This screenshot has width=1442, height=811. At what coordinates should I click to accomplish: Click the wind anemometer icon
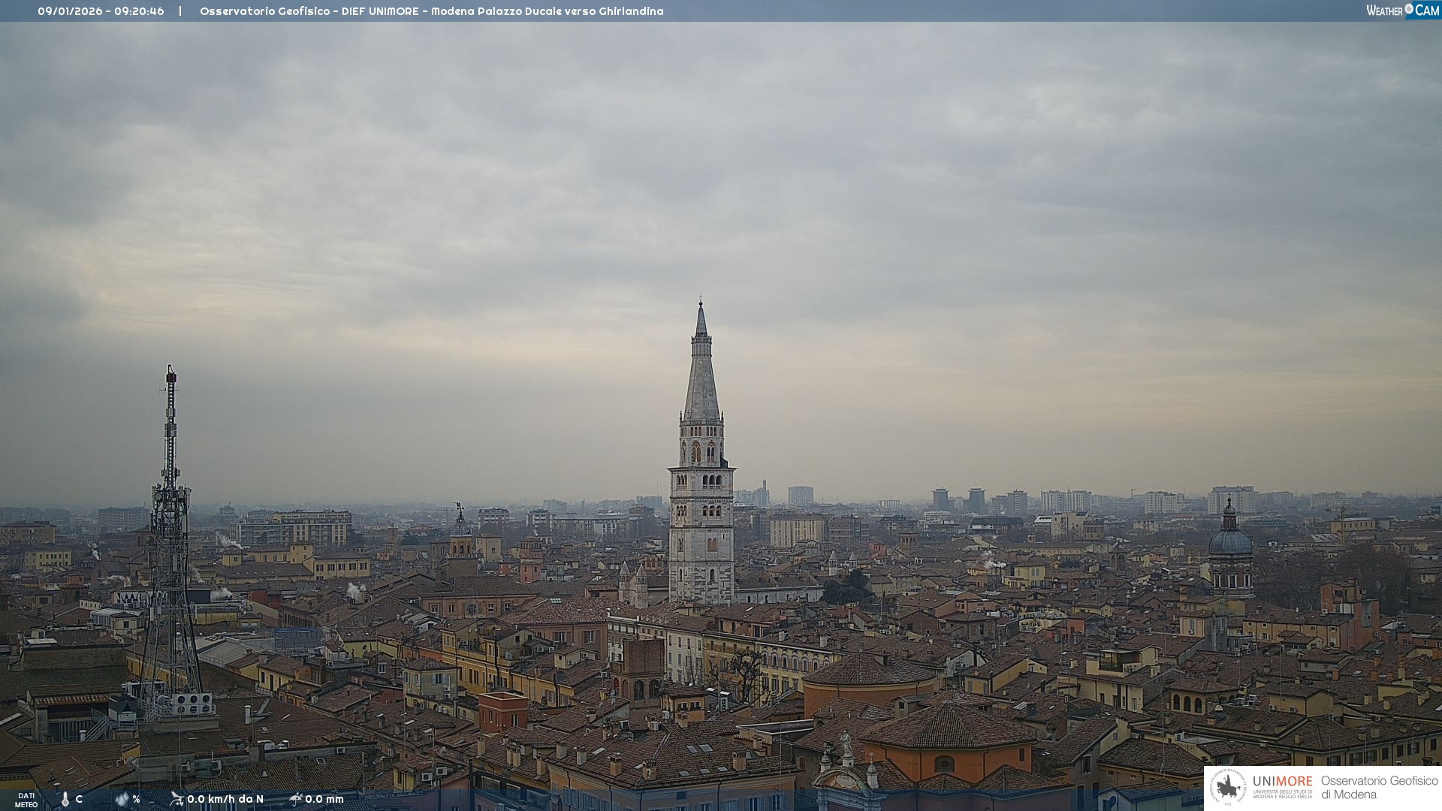(x=176, y=799)
